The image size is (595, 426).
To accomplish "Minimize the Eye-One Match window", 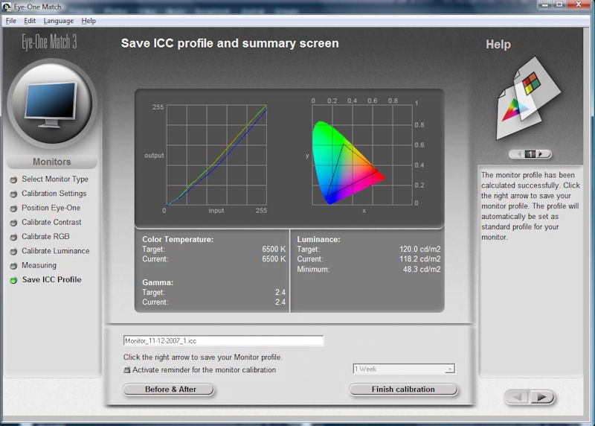I will (546, 5).
